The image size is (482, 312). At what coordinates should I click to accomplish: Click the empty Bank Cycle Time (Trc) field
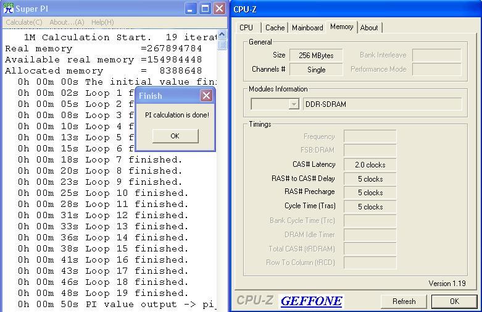point(370,221)
